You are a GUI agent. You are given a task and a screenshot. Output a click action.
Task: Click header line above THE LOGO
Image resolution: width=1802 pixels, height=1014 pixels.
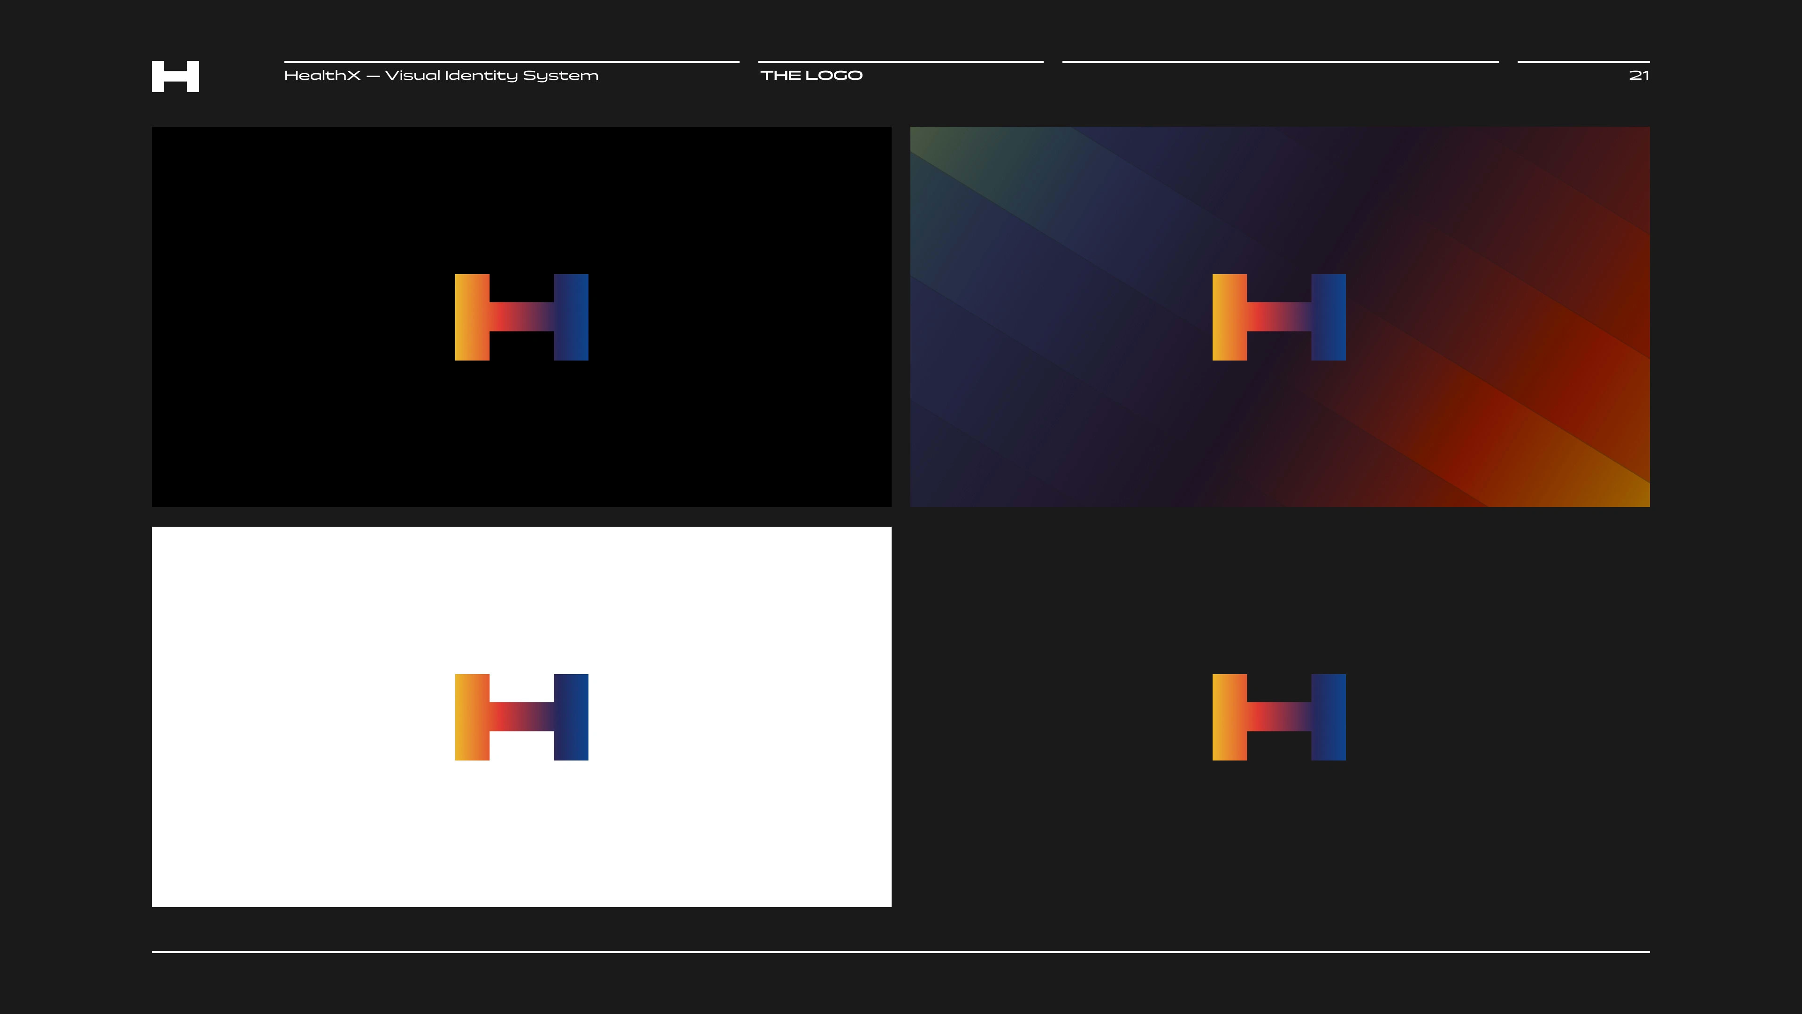(901, 61)
